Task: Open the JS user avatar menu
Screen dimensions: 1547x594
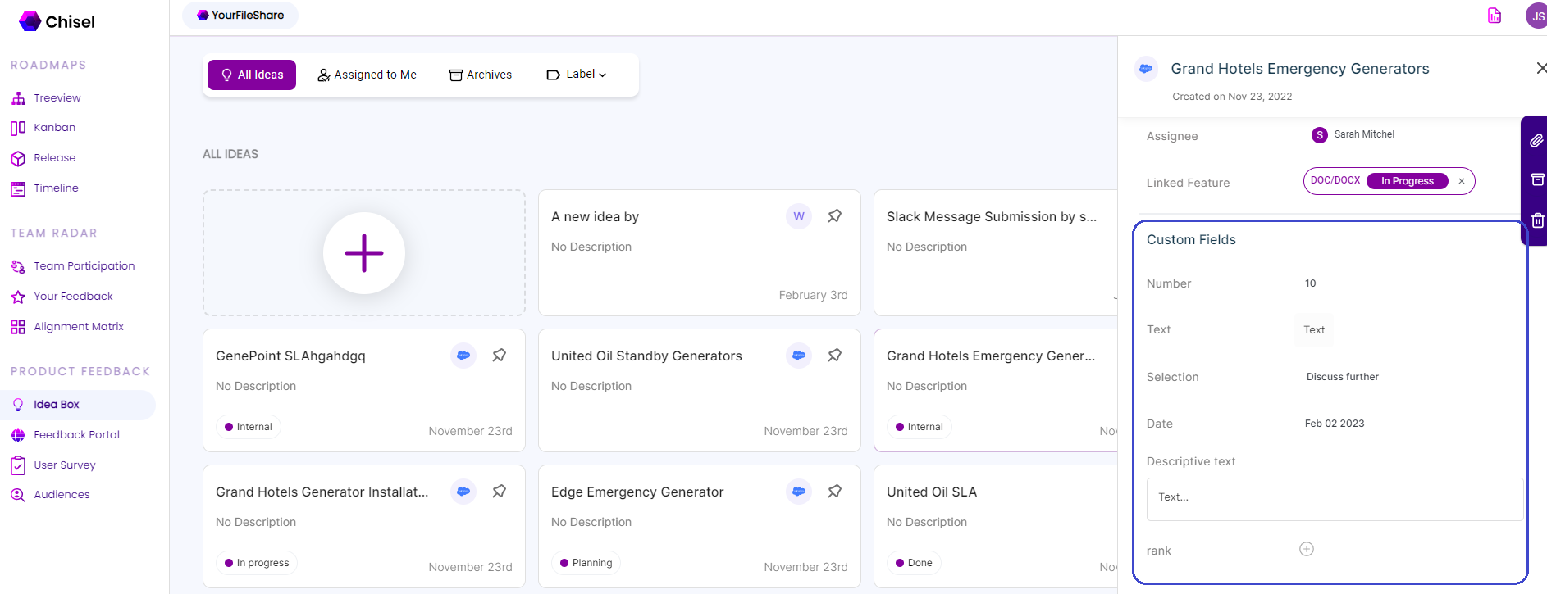Action: pos(1536,16)
